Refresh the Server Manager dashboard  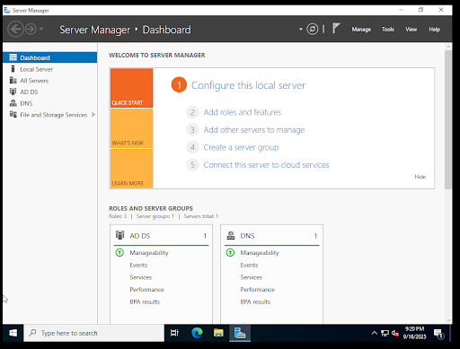[x=312, y=29]
